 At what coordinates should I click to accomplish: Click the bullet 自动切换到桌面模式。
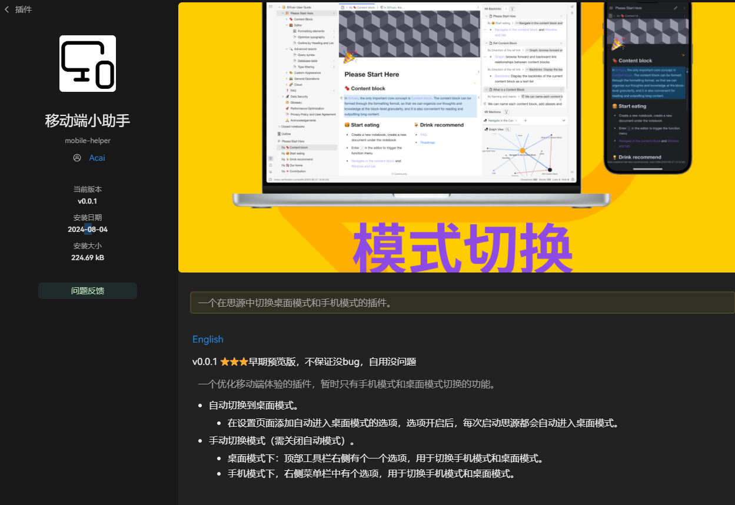[254, 405]
